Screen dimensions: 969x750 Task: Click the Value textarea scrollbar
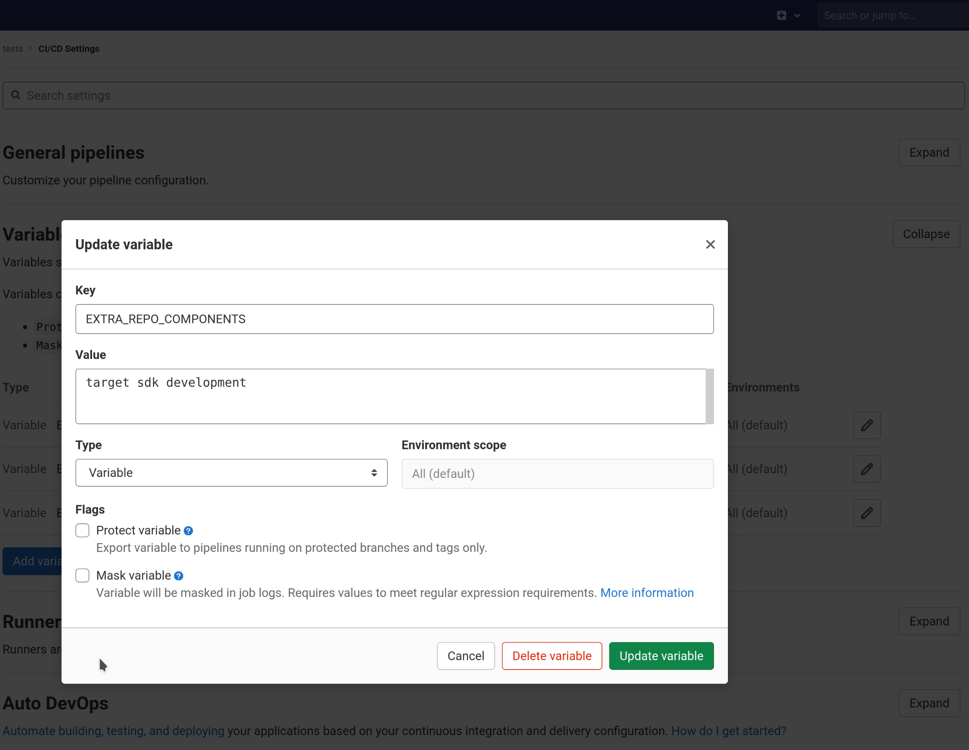709,396
